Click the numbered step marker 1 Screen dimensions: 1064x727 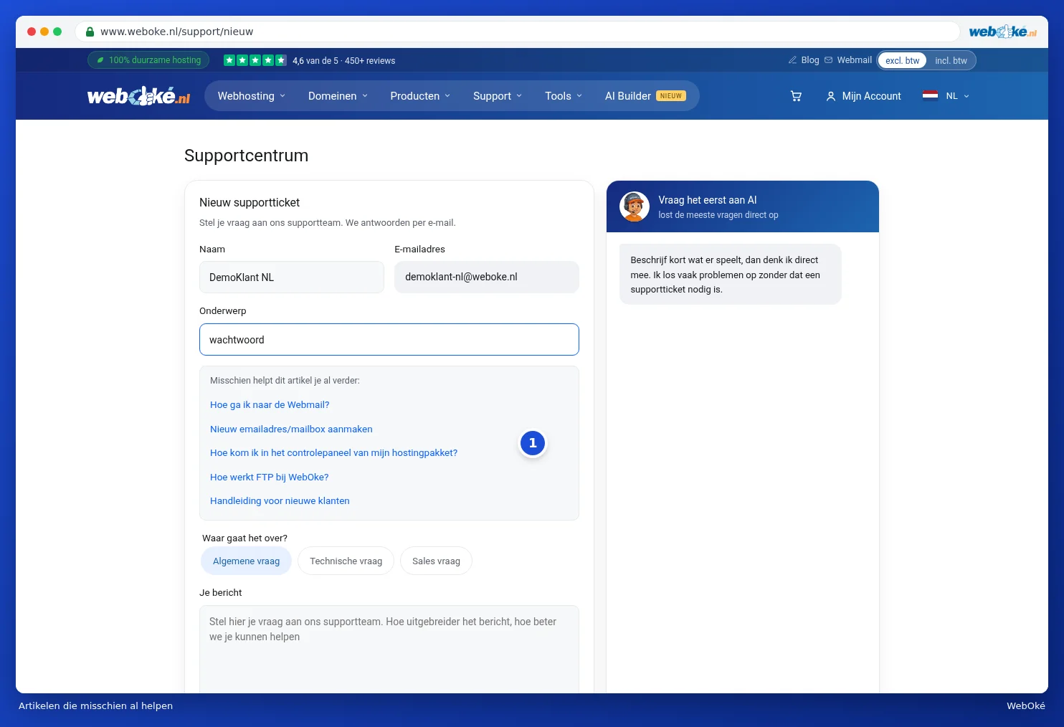[x=533, y=443]
